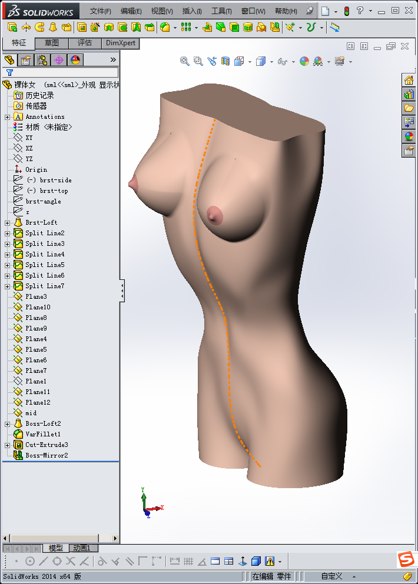Select the Extruded Boss/Base tool
Image resolution: width=418 pixels, height=584 pixels.
[x=12, y=27]
